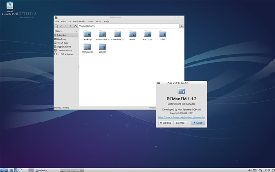Select the Documents folder icon

coord(102,36)
